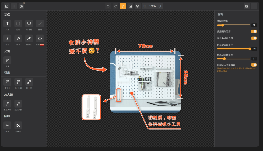This screenshot has width=263, height=151.
Task: Click the home button in the top bar
Action: (x=7, y=6)
